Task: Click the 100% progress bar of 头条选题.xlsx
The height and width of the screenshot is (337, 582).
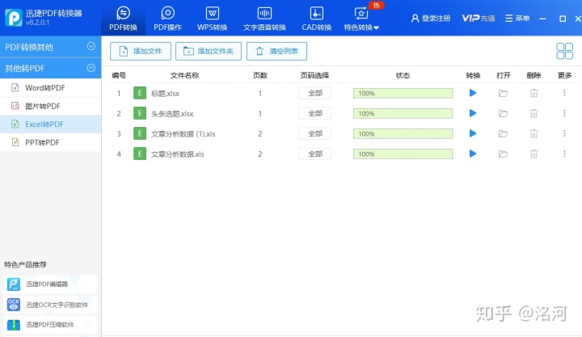Action: click(403, 114)
